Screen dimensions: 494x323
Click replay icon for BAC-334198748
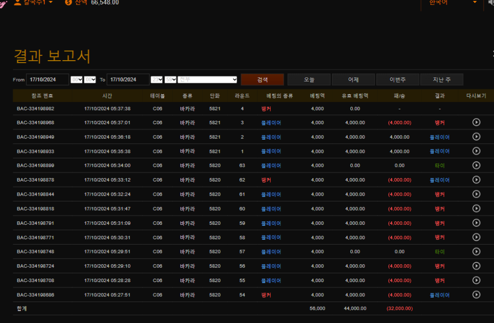point(476,251)
